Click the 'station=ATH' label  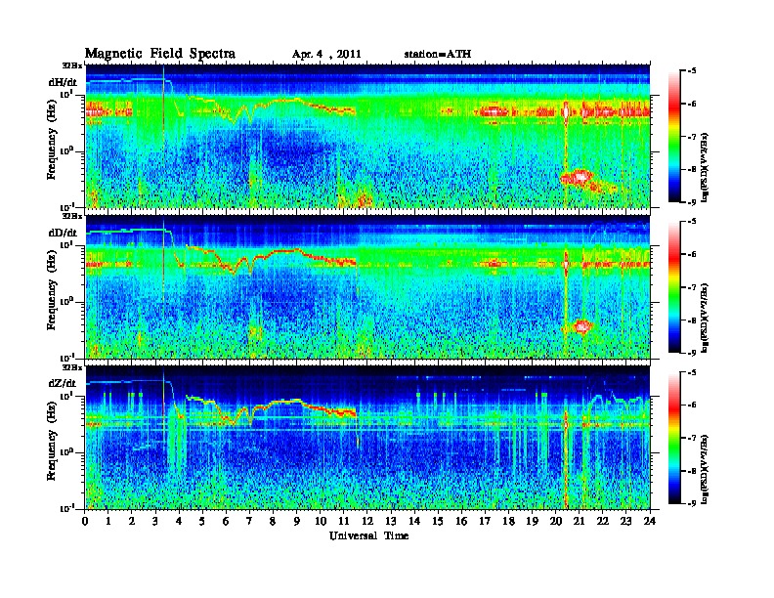pos(438,54)
